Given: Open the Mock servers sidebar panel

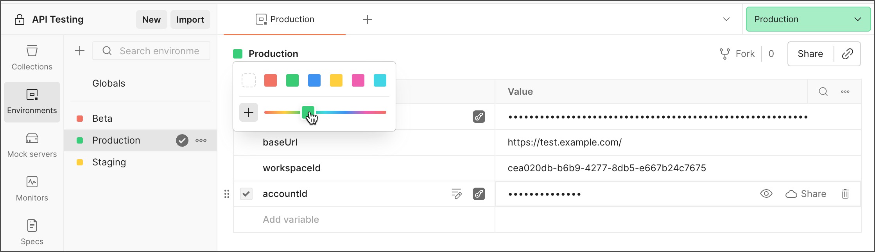Looking at the screenshot, I should point(32,145).
